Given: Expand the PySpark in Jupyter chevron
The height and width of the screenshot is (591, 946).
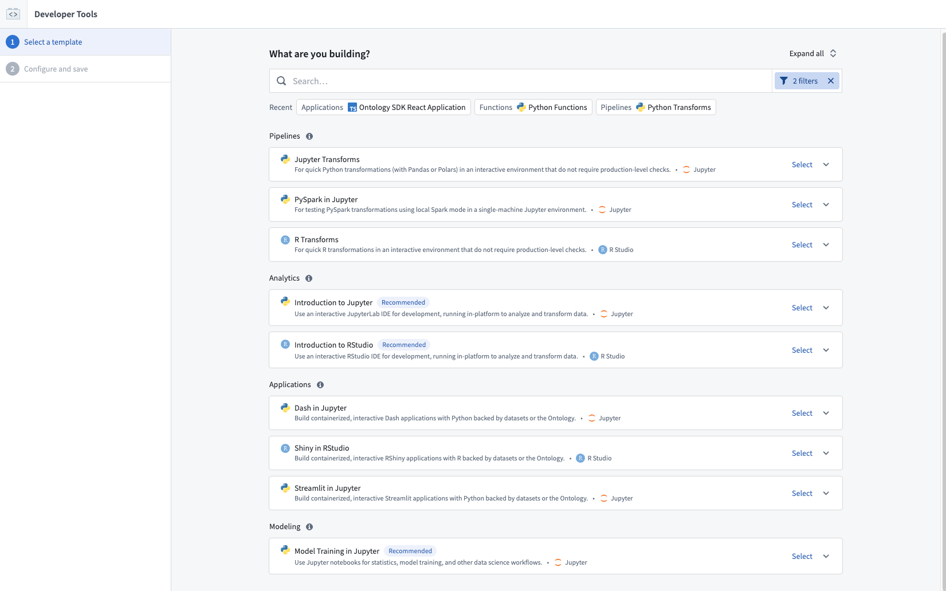Looking at the screenshot, I should tap(826, 204).
